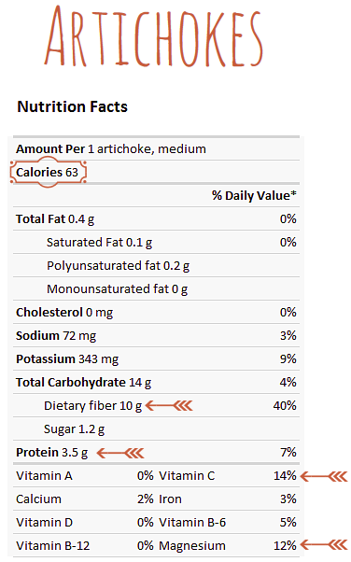This screenshot has height=562, width=351.
Task: Click Total Carbohydrate 14 g row
Action: pyautogui.click(x=156, y=382)
